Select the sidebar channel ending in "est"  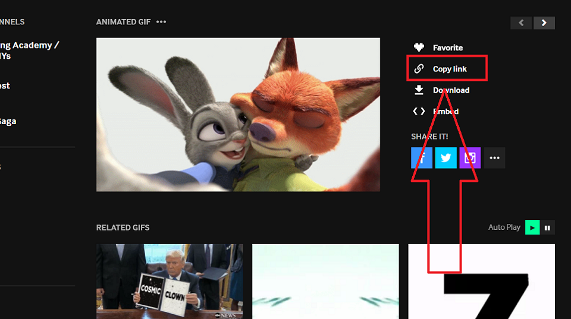(5, 86)
